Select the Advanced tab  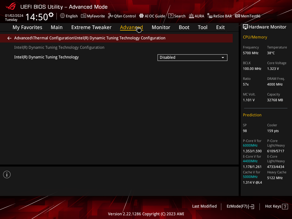131,27
